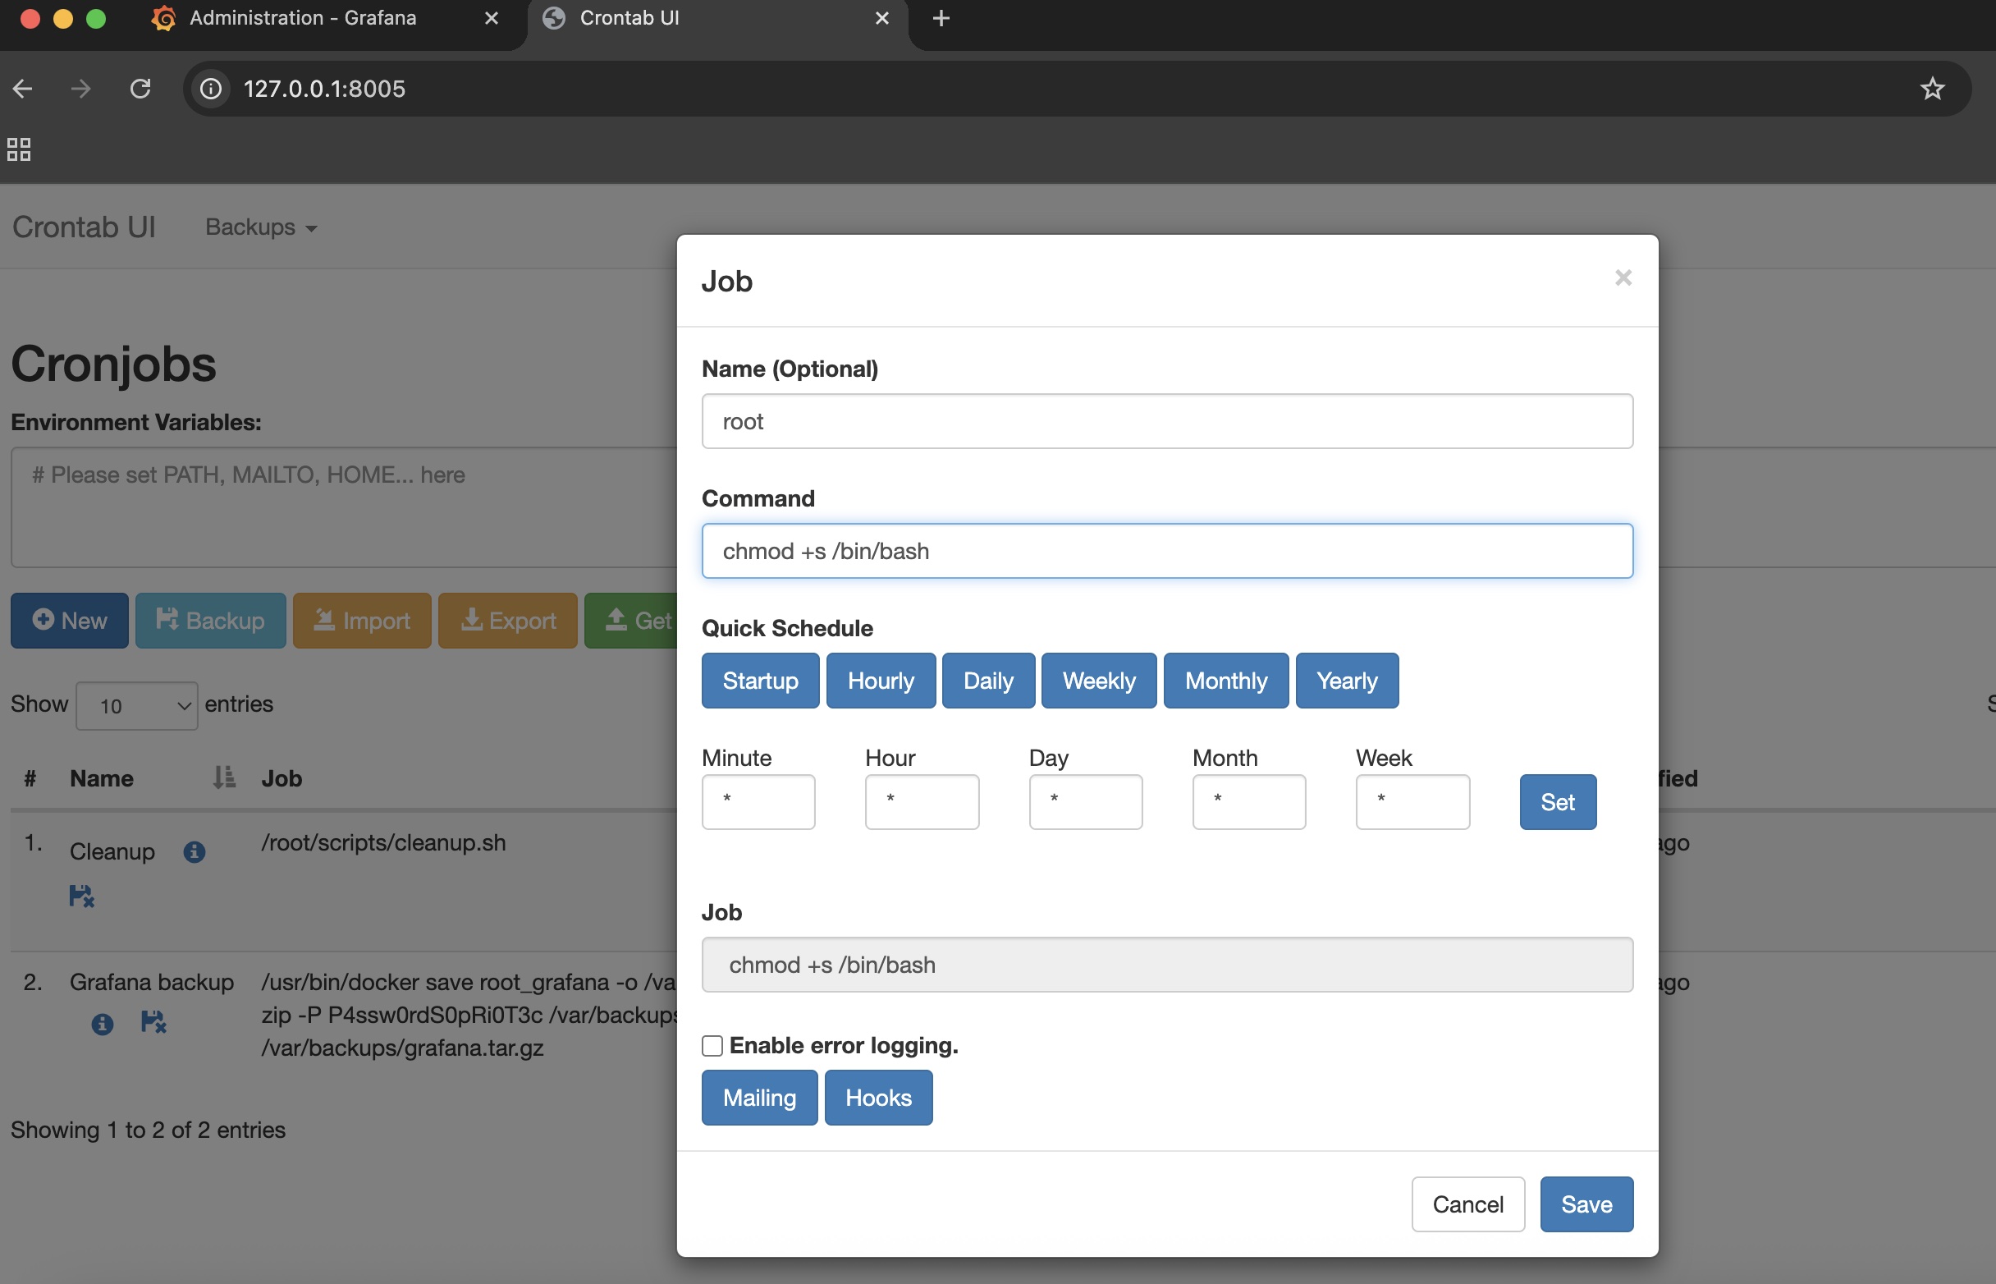This screenshot has width=1996, height=1284.
Task: Expand the Show entries count selector
Action: click(137, 705)
